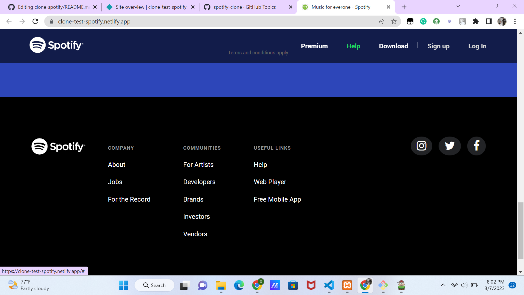Launch Visual Studio Code from the taskbar
Viewport: 524px width, 295px height.
(329, 285)
